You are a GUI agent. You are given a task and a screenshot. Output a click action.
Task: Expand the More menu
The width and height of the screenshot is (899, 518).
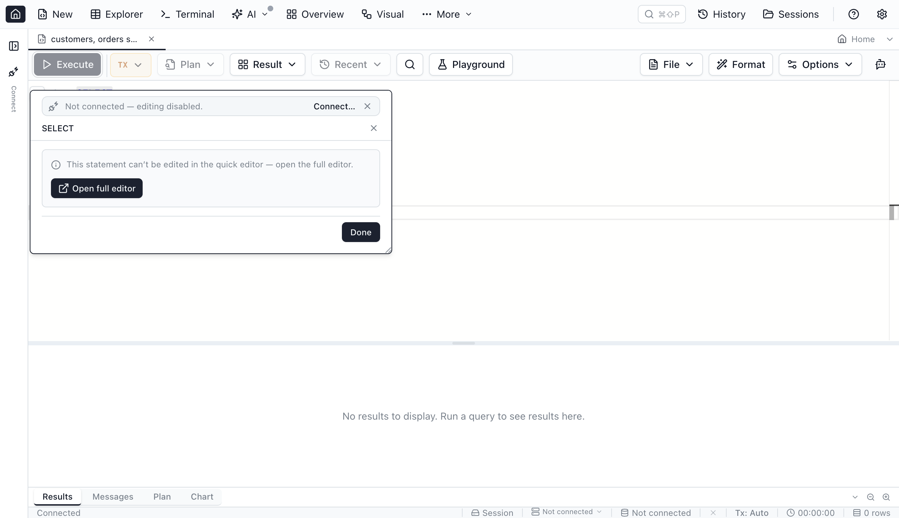pyautogui.click(x=447, y=14)
